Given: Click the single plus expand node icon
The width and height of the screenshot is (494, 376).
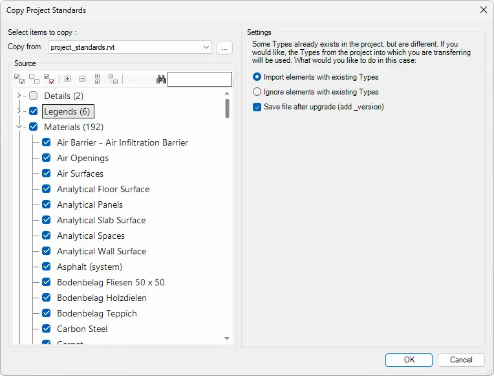Looking at the screenshot, I should tap(67, 79).
